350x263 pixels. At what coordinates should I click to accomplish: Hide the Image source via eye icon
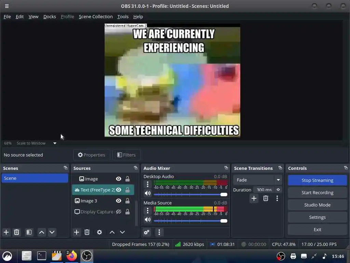(x=119, y=179)
